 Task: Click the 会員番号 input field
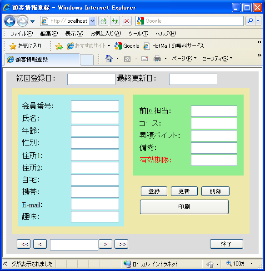coord(95,106)
